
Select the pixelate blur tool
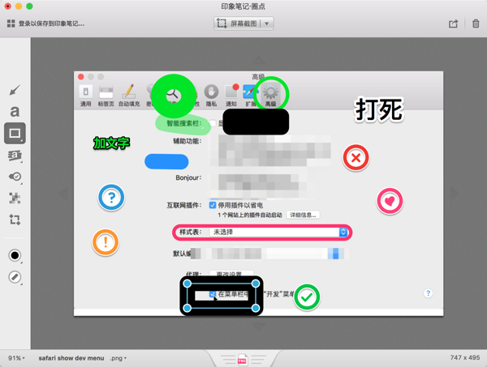pos(15,198)
